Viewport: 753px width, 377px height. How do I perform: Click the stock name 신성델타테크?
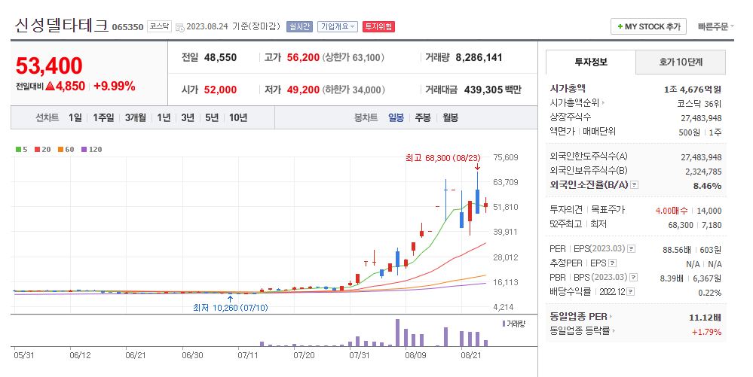coord(62,26)
